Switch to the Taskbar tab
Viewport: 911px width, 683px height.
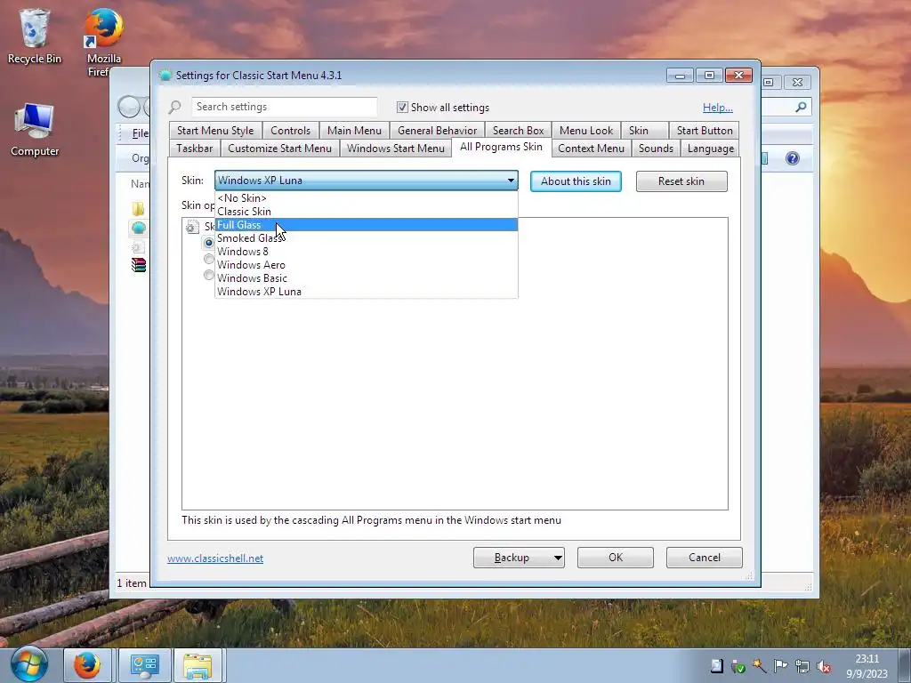tap(195, 149)
